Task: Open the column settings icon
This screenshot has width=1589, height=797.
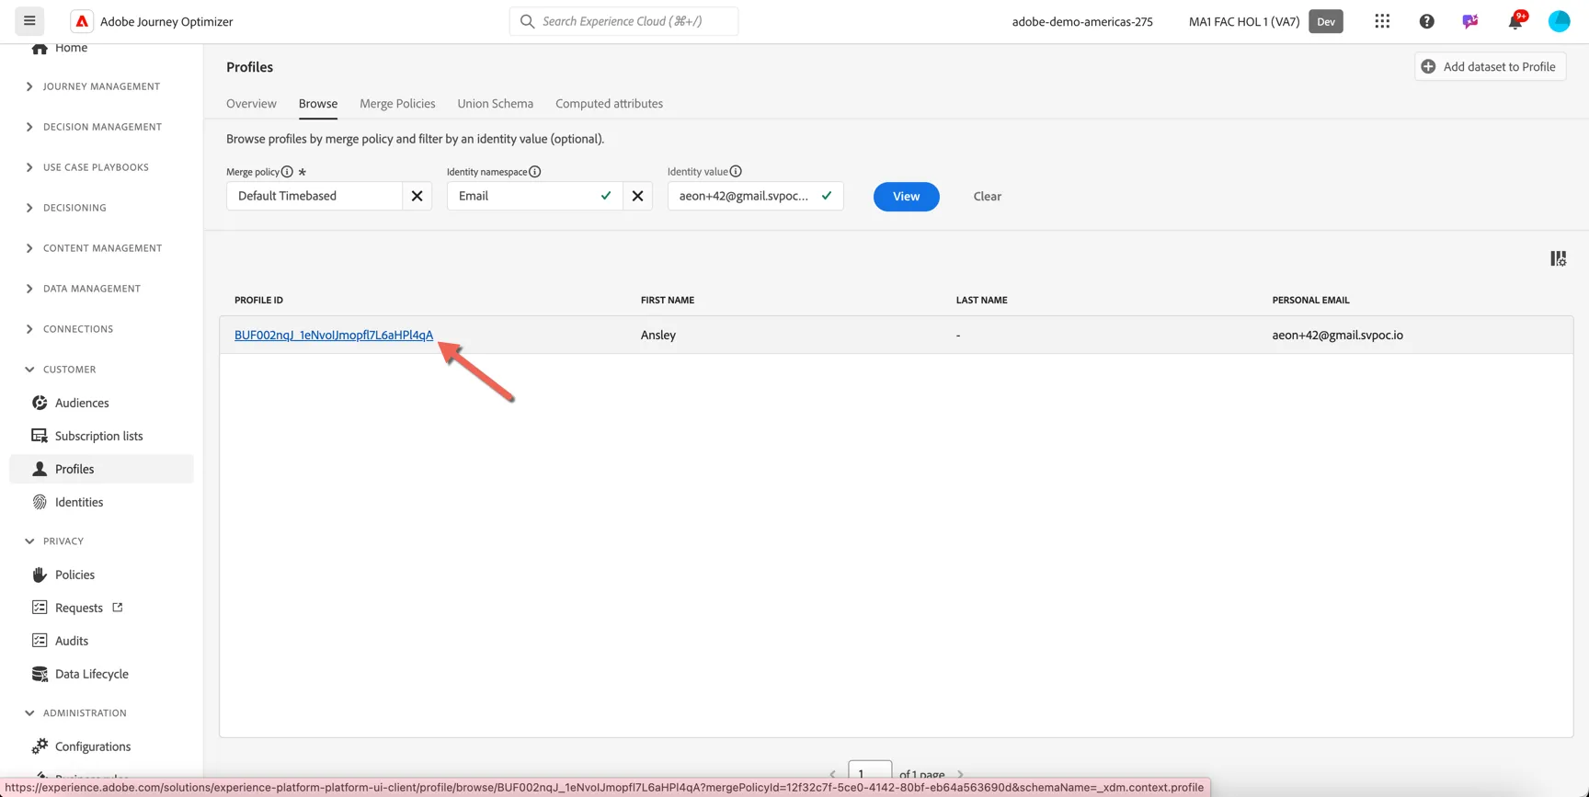Action: (1558, 258)
